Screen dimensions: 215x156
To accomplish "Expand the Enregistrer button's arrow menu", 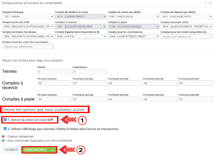I will pos(53,150).
